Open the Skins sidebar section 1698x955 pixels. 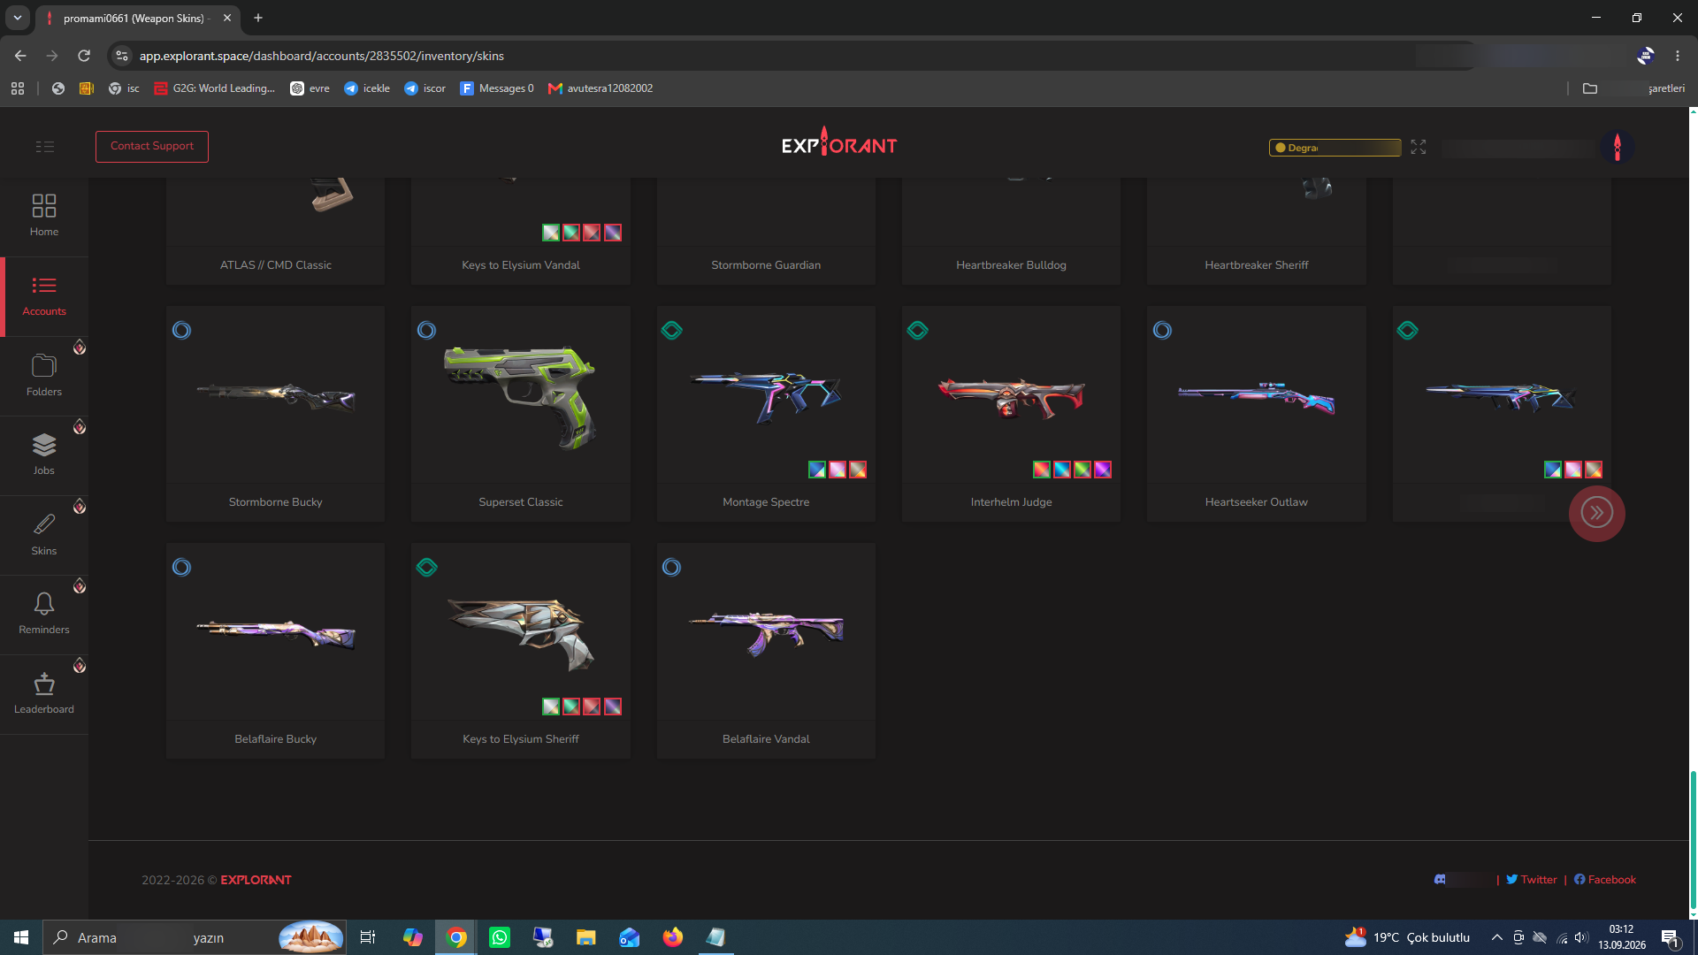coord(44,535)
